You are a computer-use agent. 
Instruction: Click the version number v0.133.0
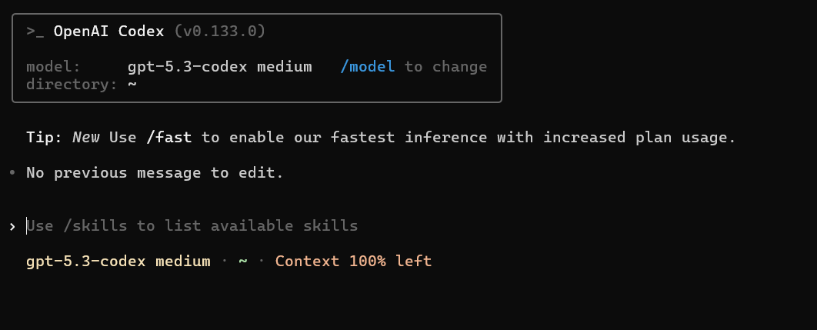[220, 32]
